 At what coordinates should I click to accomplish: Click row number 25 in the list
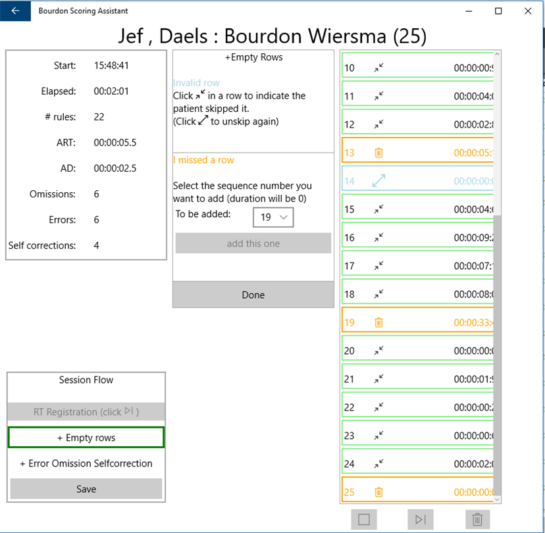point(350,492)
